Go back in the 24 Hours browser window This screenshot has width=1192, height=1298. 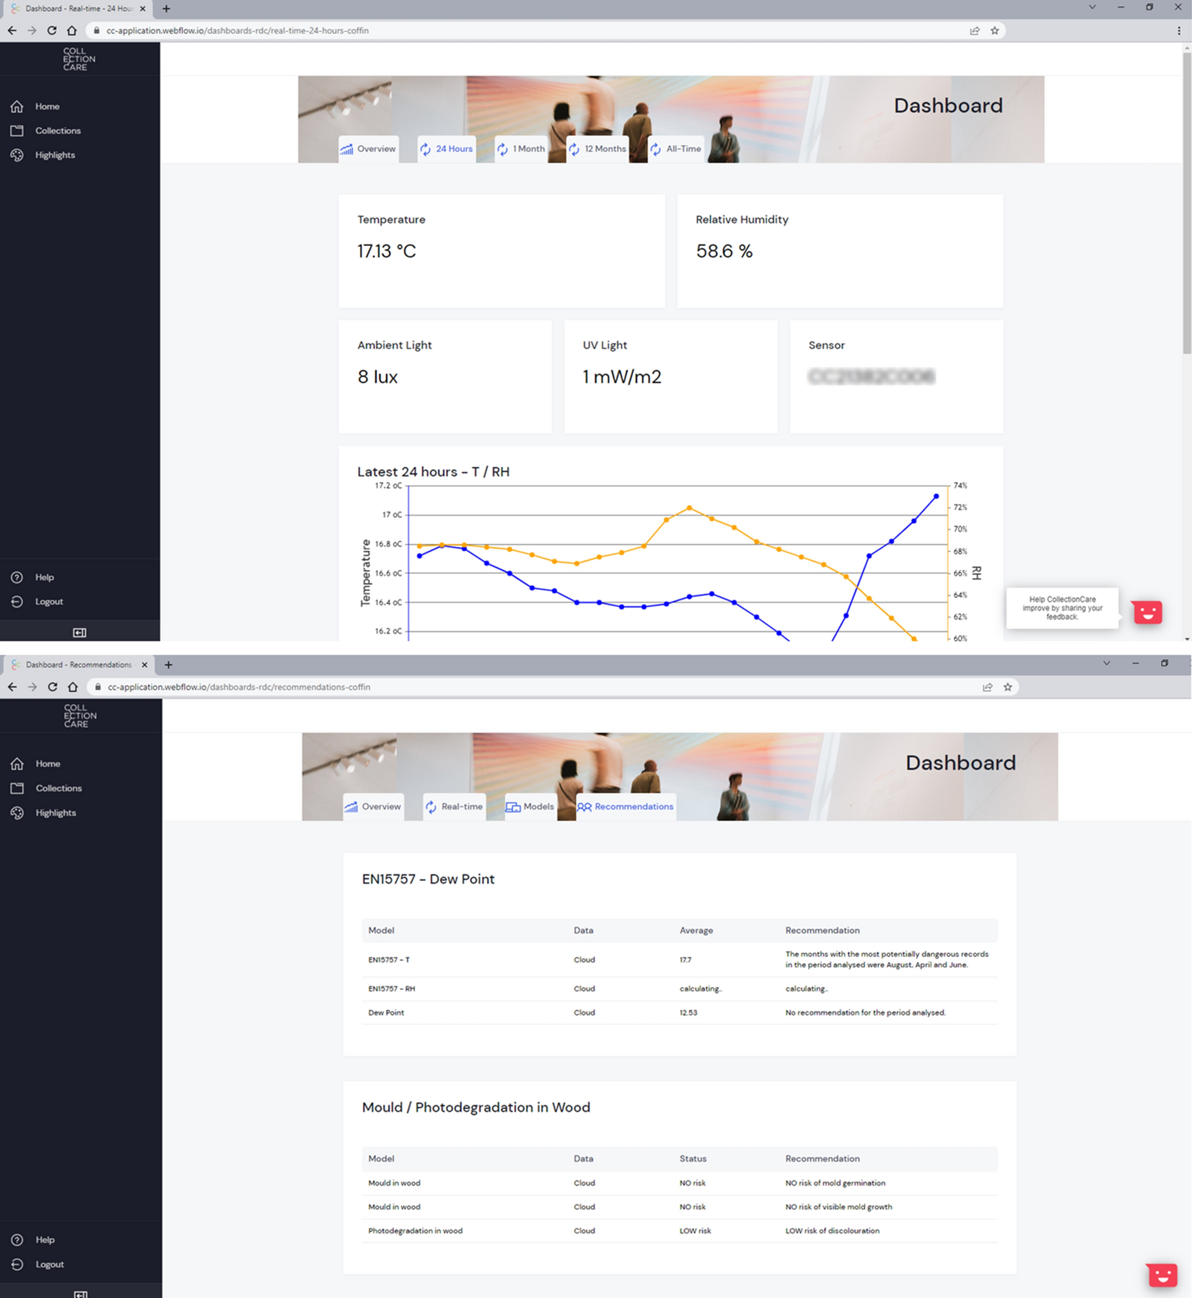pyautogui.click(x=12, y=30)
